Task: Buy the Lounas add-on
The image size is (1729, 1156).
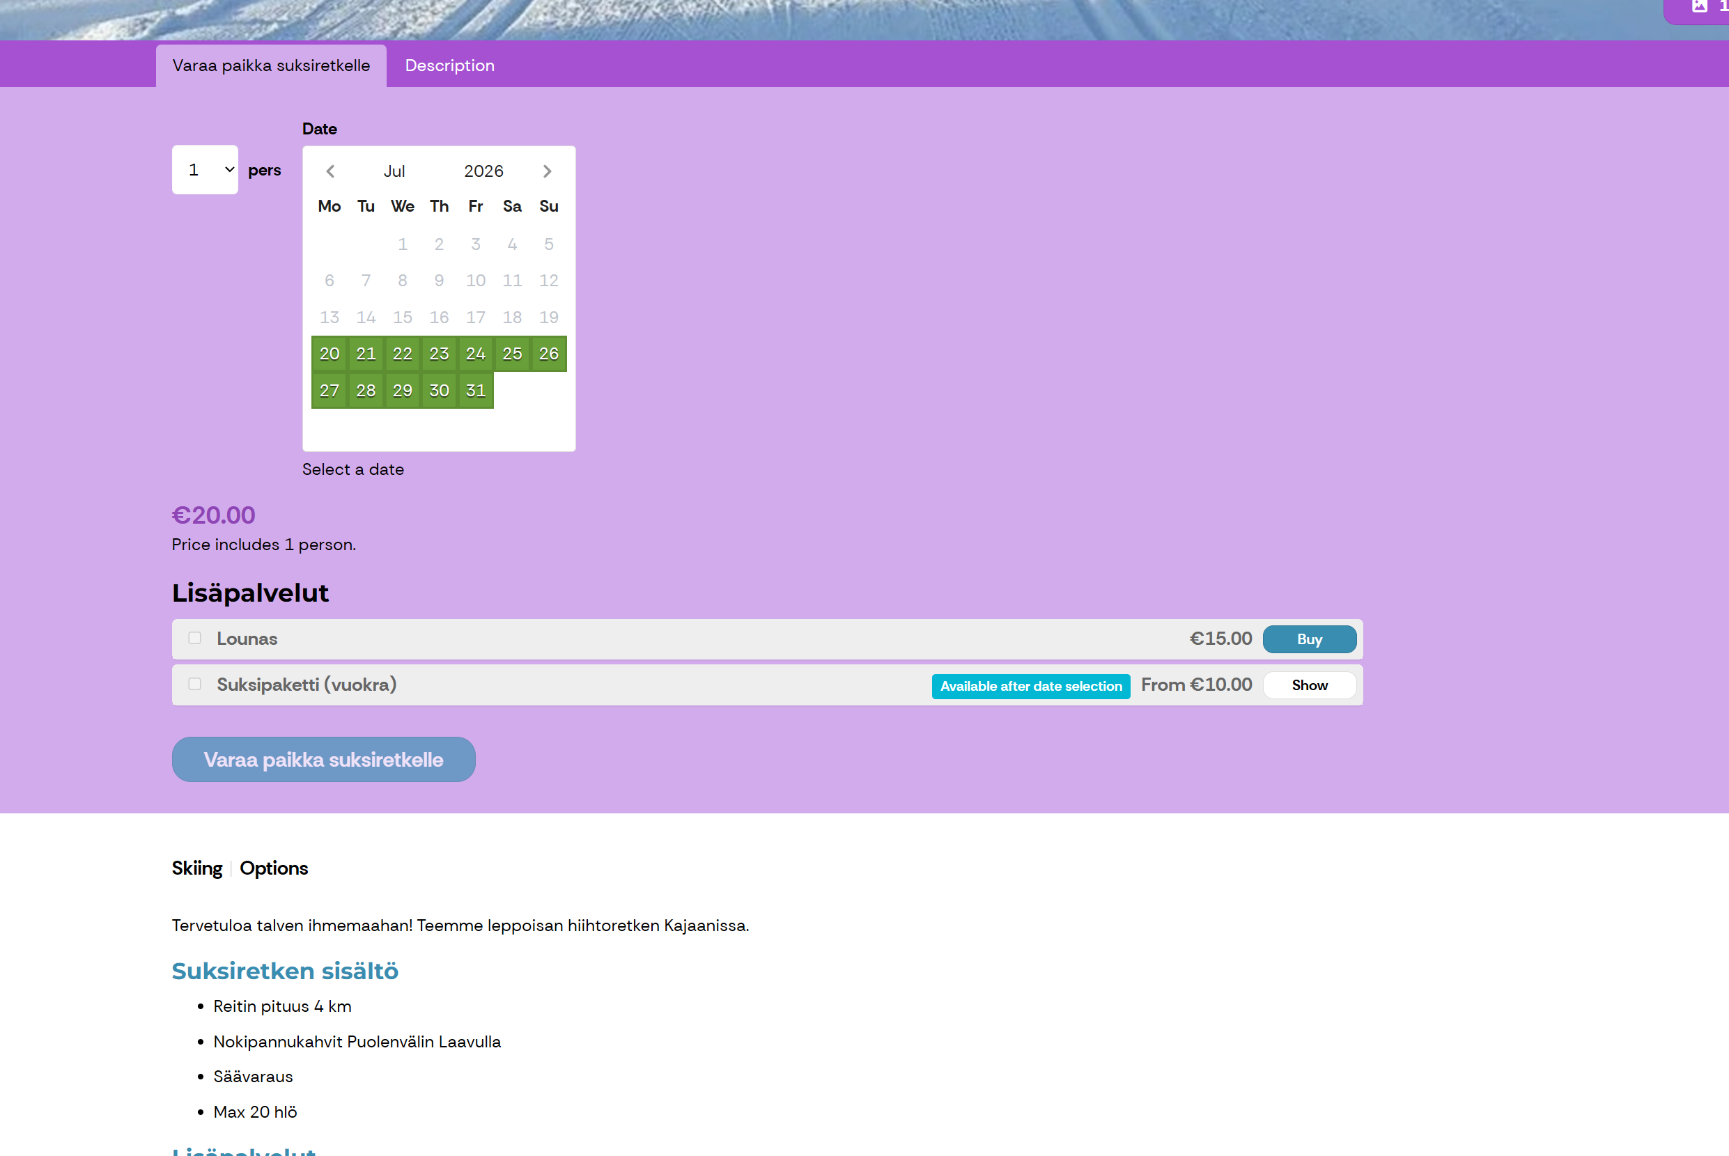Action: click(1310, 639)
